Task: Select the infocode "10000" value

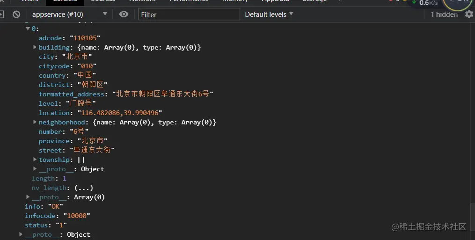Action: (77, 216)
